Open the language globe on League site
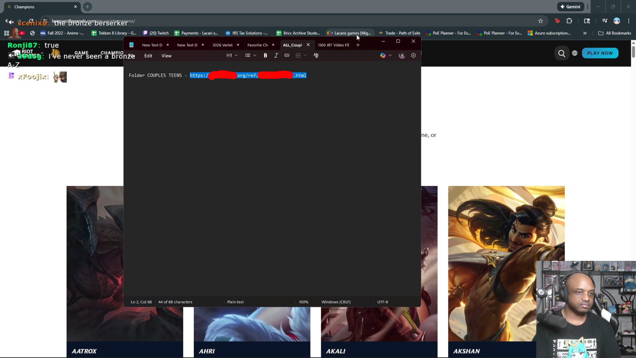Image resolution: width=636 pixels, height=358 pixels. coord(575,53)
